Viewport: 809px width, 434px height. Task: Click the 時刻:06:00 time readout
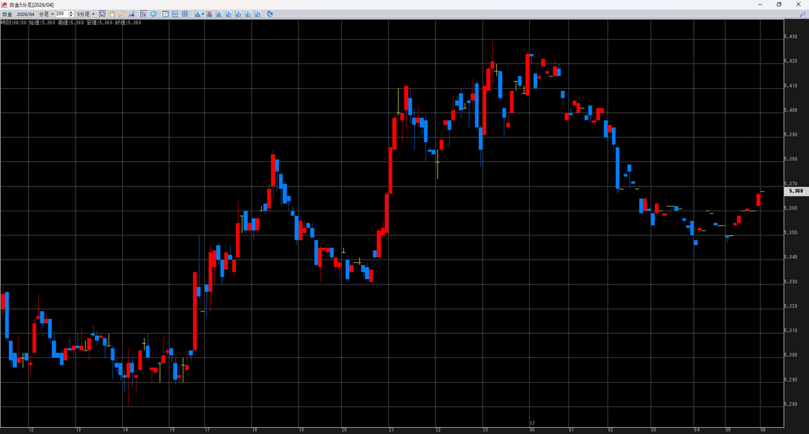[13, 22]
